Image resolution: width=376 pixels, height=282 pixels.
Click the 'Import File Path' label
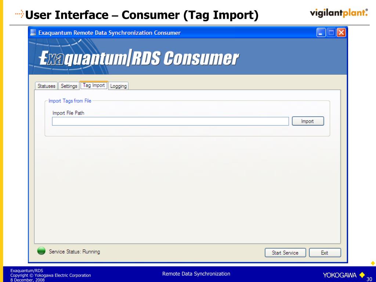pyautogui.click(x=68, y=113)
